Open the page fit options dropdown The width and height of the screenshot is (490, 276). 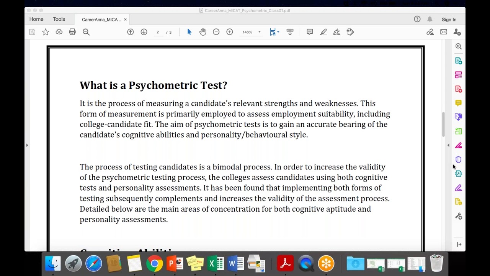pyautogui.click(x=274, y=32)
